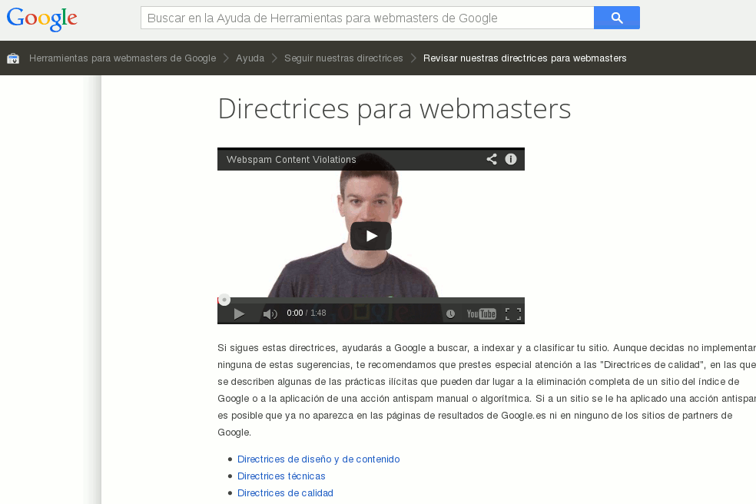
Task: Go to Herramientas para webmasters de Google breadcrumb
Action: pyautogui.click(x=122, y=58)
